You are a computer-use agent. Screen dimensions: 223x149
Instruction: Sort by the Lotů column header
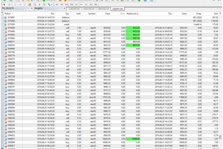75,14
